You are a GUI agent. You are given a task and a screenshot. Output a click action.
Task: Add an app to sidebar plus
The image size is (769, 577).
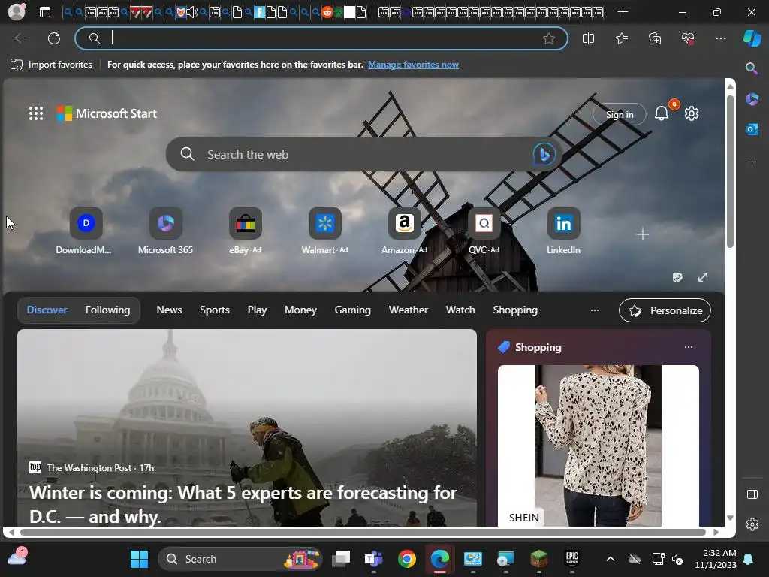[x=752, y=162]
